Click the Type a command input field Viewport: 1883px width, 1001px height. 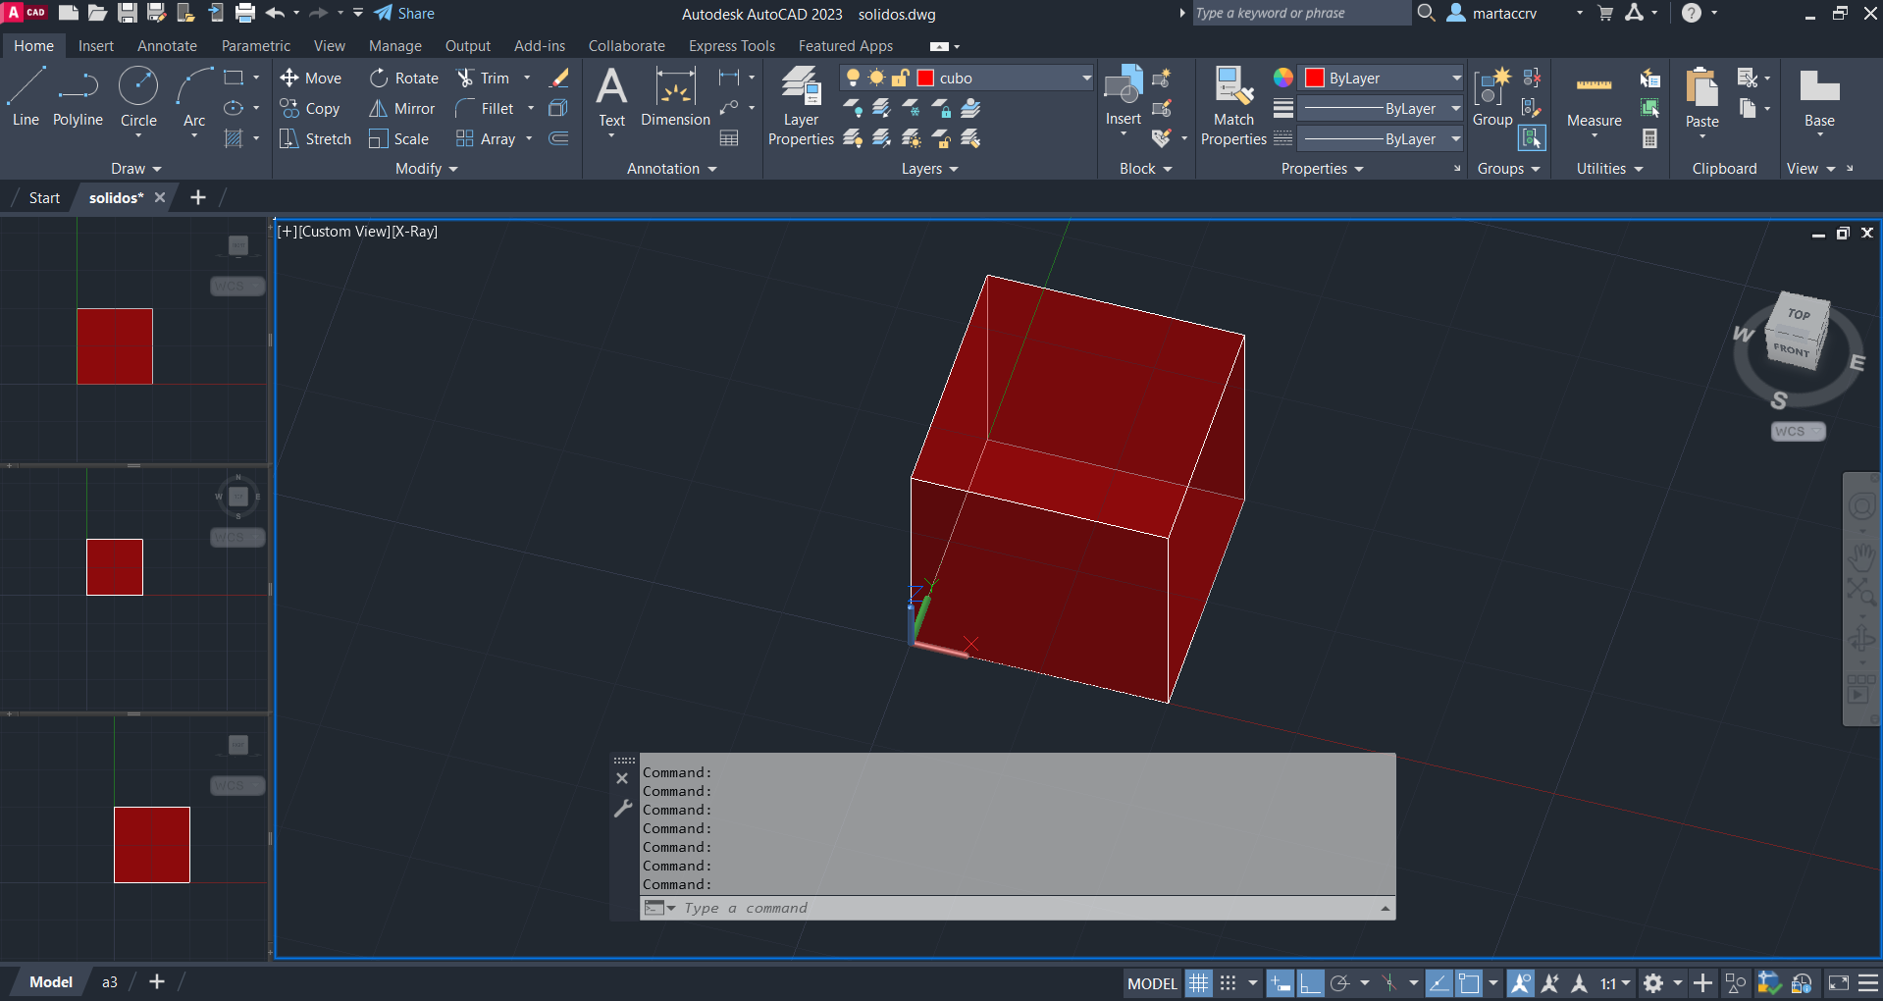click(x=1020, y=909)
